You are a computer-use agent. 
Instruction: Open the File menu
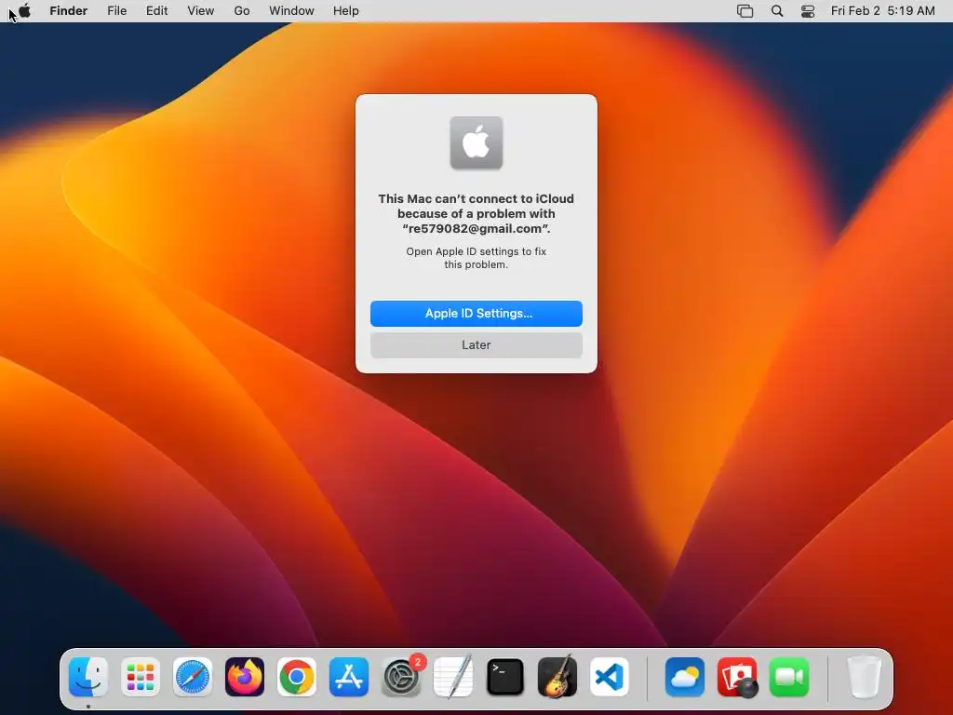click(116, 11)
